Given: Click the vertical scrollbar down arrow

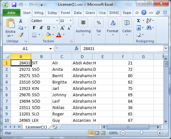Looking at the screenshot, I should point(166,122).
